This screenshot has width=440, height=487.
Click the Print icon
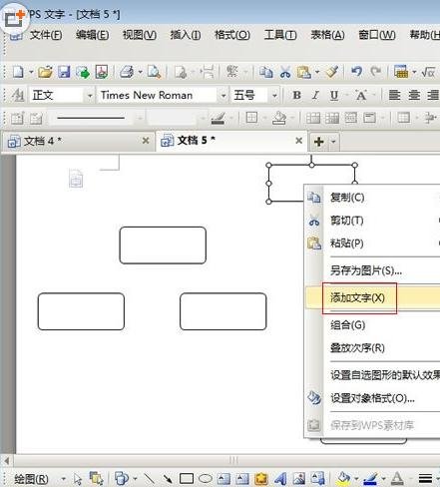coord(127,72)
